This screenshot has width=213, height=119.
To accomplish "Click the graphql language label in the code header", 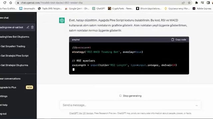I will click(76, 40).
